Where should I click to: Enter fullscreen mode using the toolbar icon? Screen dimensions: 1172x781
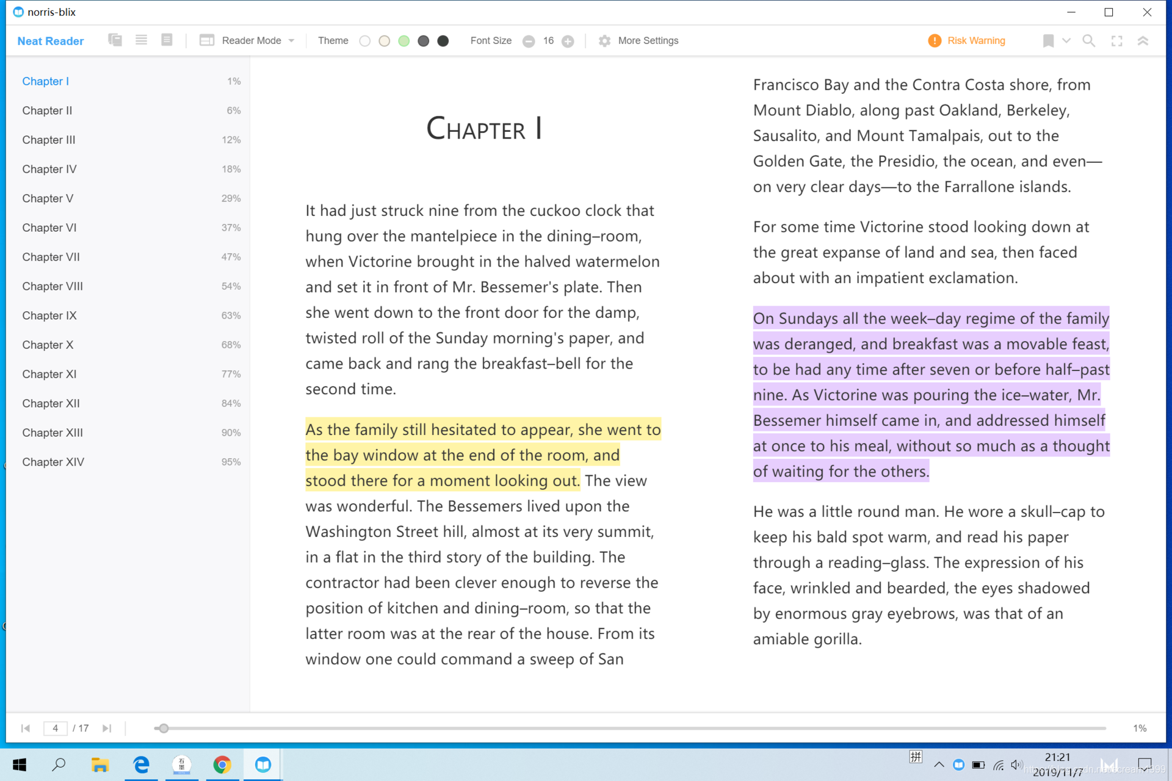(x=1118, y=40)
